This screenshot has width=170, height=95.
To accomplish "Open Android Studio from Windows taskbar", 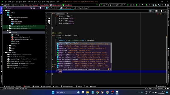I will click(x=117, y=92).
